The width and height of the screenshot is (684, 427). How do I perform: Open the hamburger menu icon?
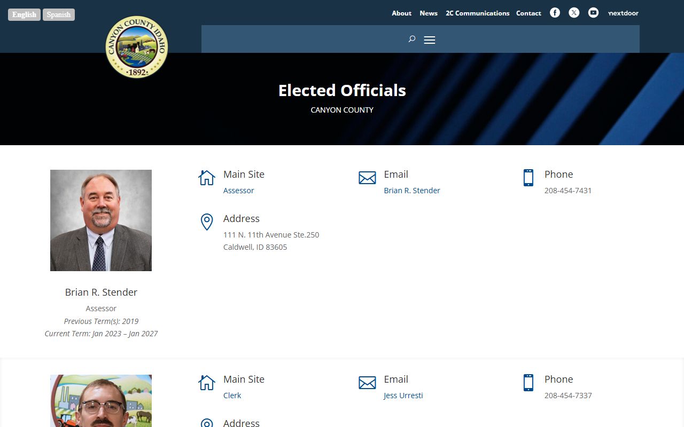tap(430, 39)
